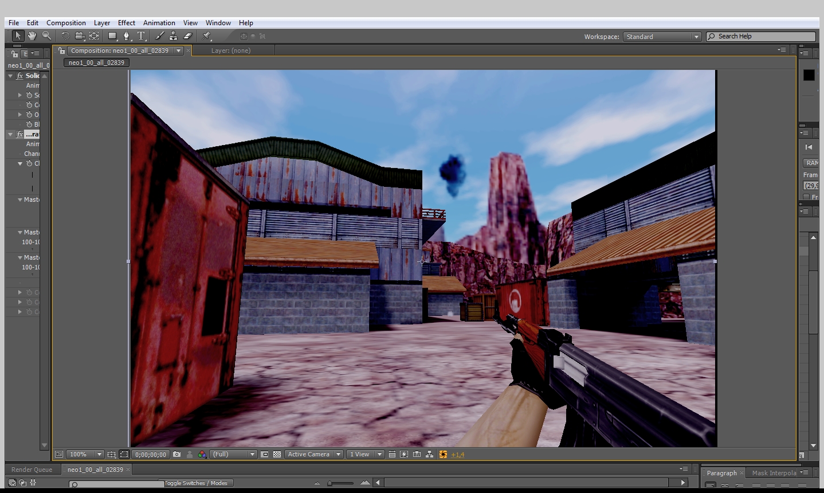The height and width of the screenshot is (493, 824).
Task: Toggle the Transparency Grid checkerboard
Action: pyautogui.click(x=277, y=454)
